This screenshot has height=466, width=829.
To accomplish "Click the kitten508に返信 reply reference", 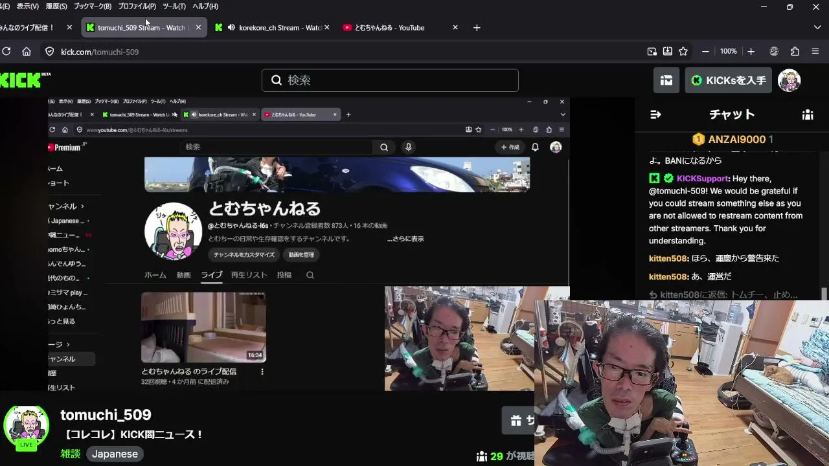I will pos(723,295).
